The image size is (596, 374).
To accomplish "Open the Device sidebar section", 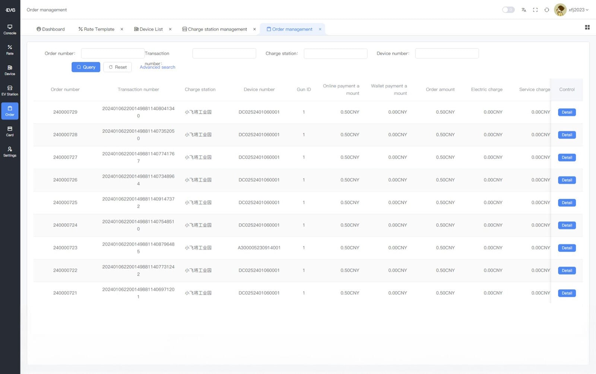I will 10,70.
